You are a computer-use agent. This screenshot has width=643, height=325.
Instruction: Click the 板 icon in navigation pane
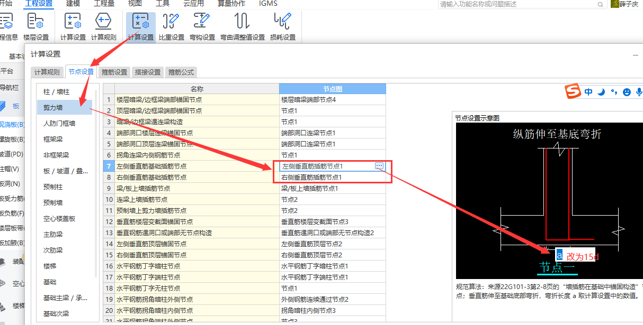pyautogui.click(x=3, y=106)
